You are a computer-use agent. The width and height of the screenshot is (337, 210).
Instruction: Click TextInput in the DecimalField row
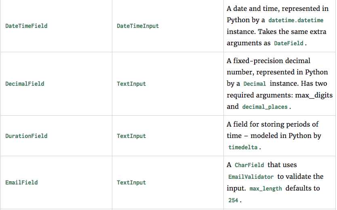click(x=131, y=84)
